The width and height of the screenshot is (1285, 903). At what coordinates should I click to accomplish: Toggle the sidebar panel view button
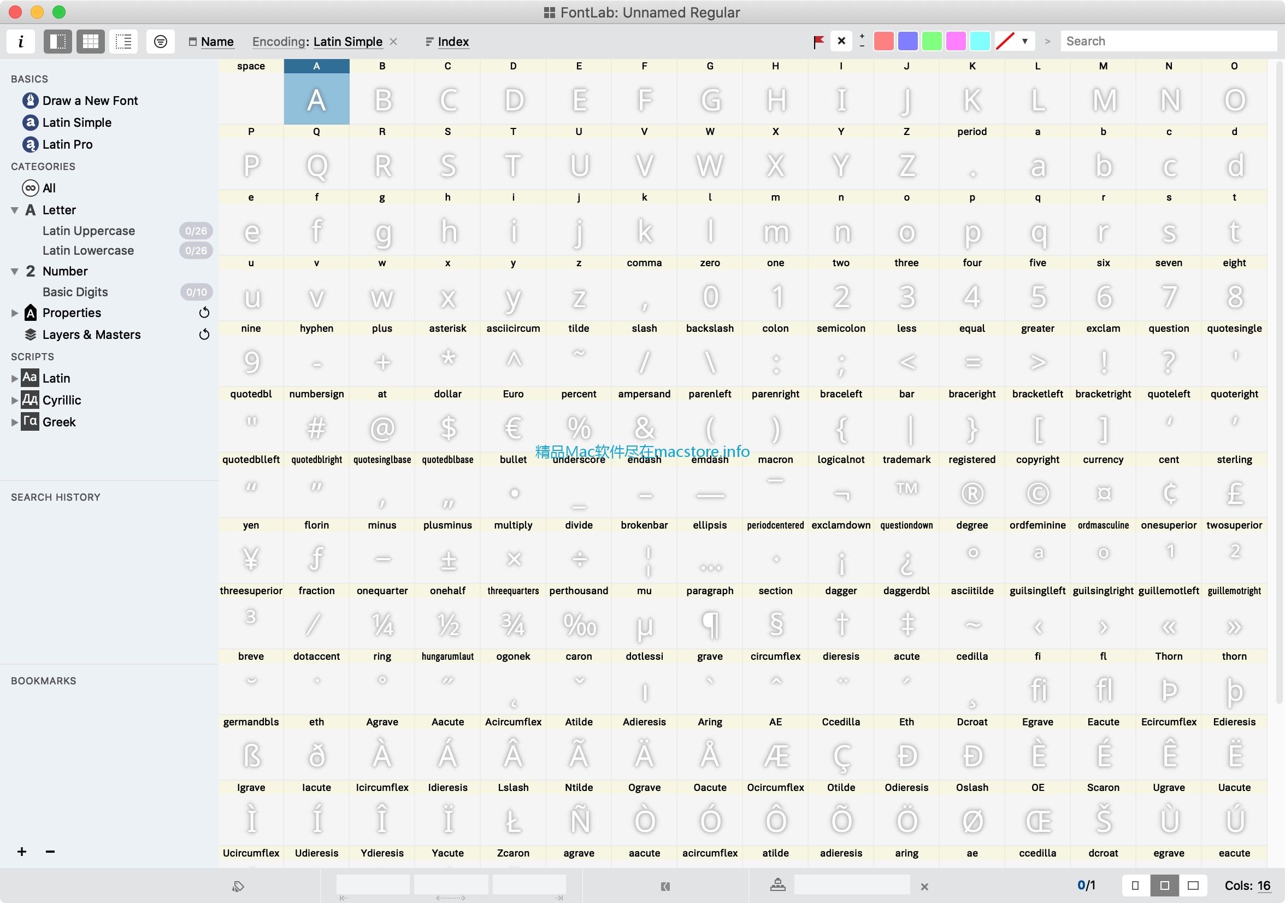click(58, 42)
